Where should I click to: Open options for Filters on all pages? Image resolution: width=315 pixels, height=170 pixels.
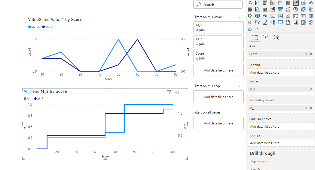pos(241,113)
